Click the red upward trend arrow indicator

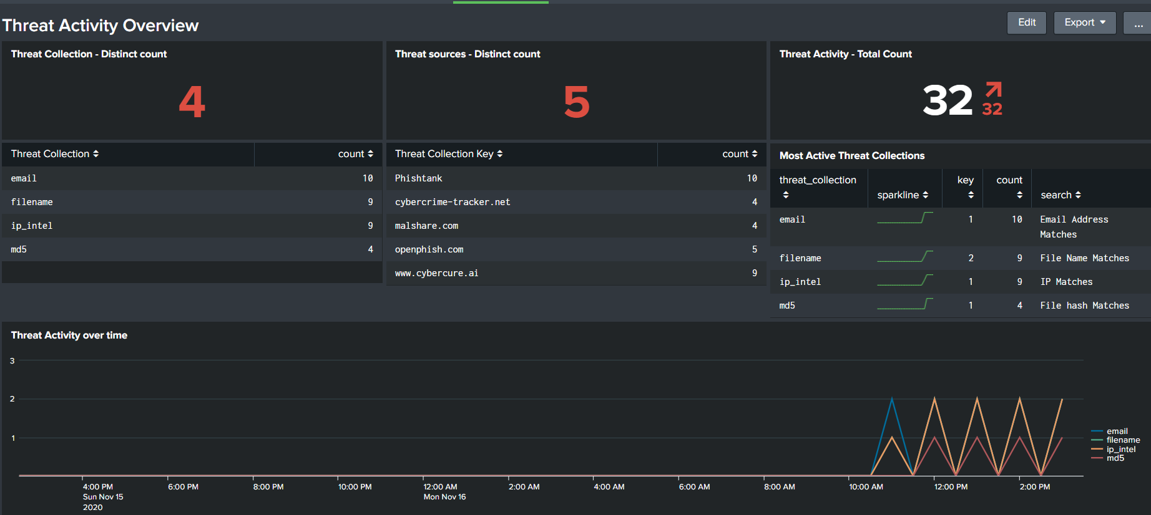(993, 89)
